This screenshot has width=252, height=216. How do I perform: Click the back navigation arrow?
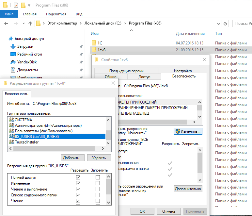tap(7, 24)
